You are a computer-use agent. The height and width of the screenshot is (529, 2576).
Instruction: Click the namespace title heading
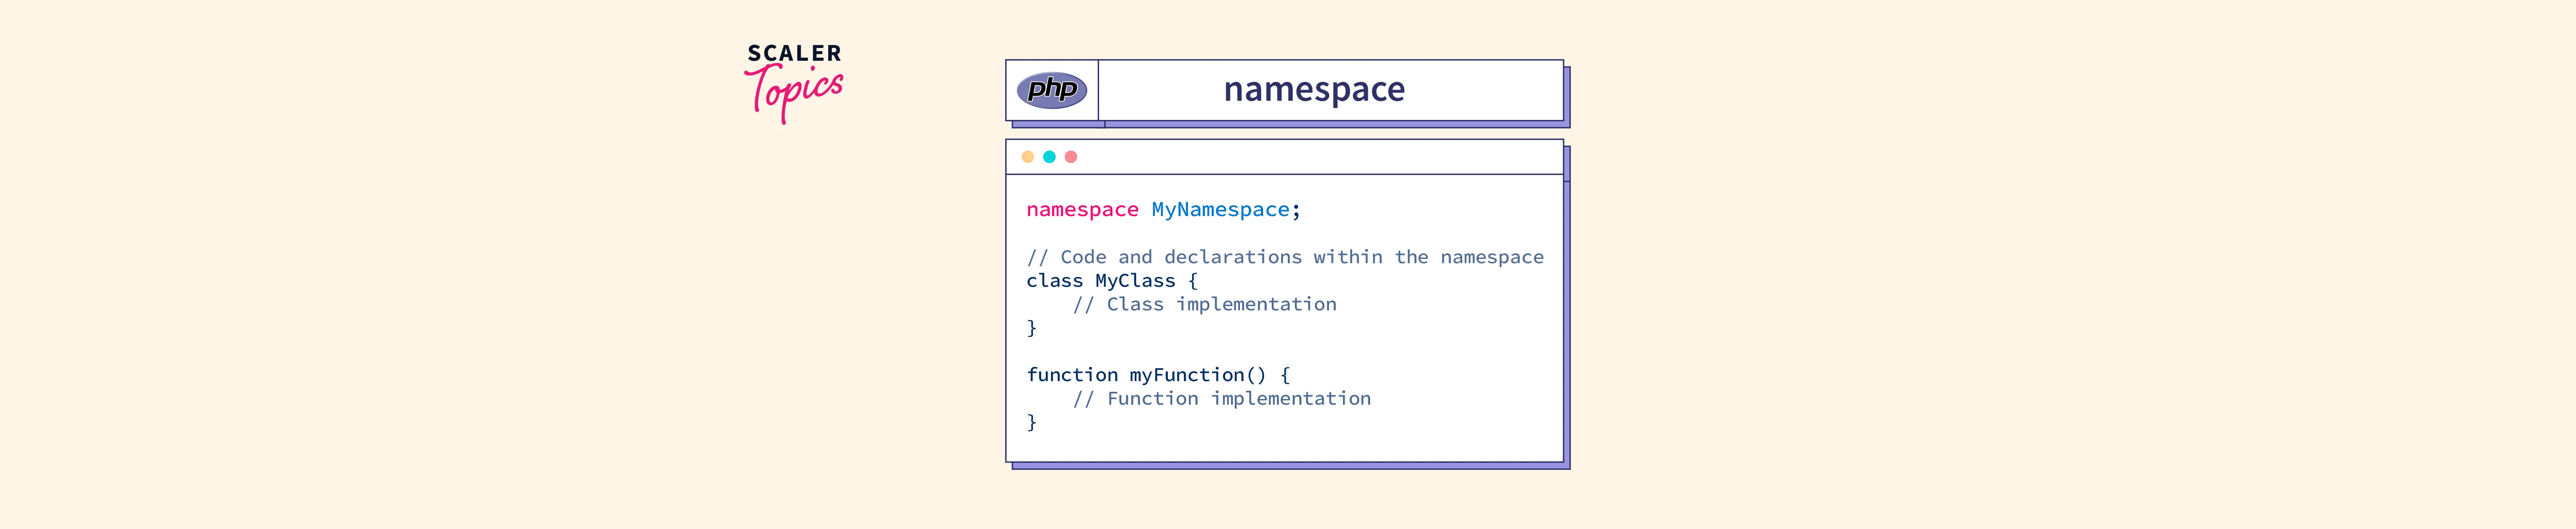(x=1314, y=90)
